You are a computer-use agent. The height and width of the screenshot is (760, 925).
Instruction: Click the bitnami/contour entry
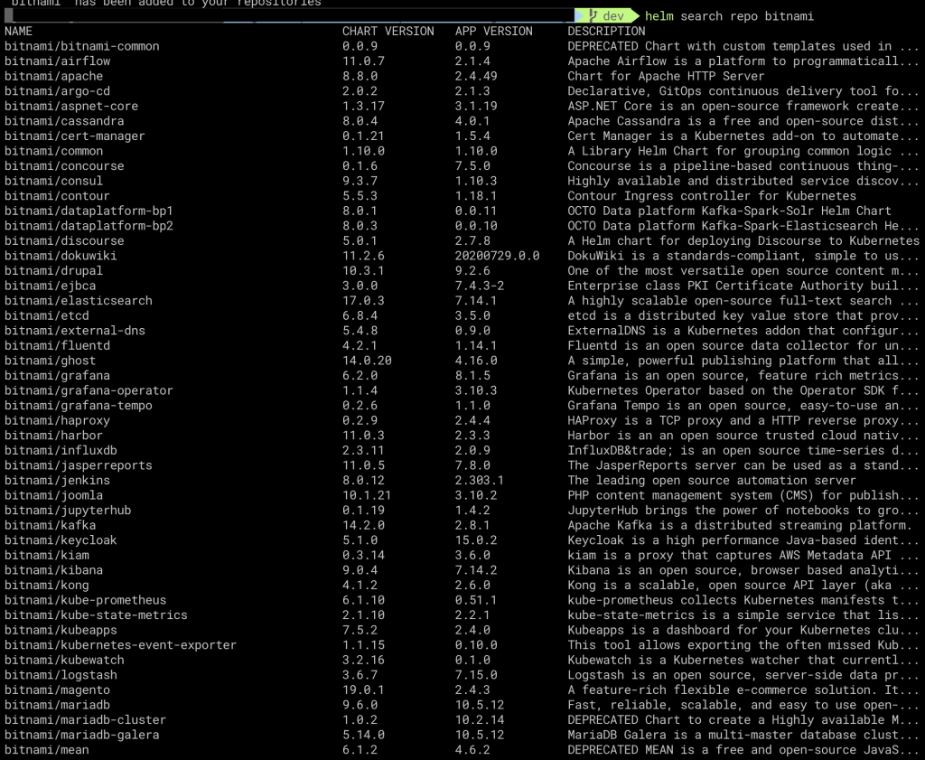click(57, 196)
